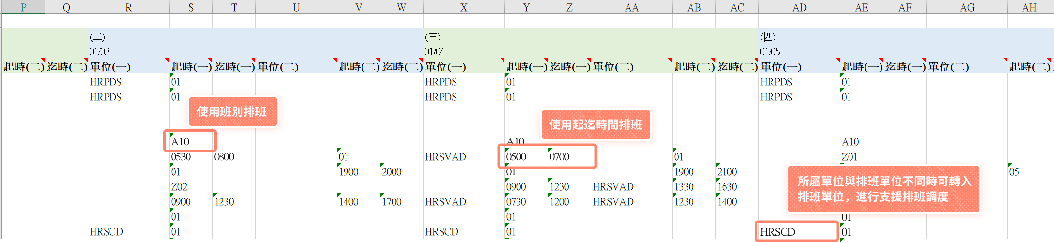Image resolution: width=1054 pixels, height=242 pixels.
Task: Click column header X
Action: (x=464, y=7)
